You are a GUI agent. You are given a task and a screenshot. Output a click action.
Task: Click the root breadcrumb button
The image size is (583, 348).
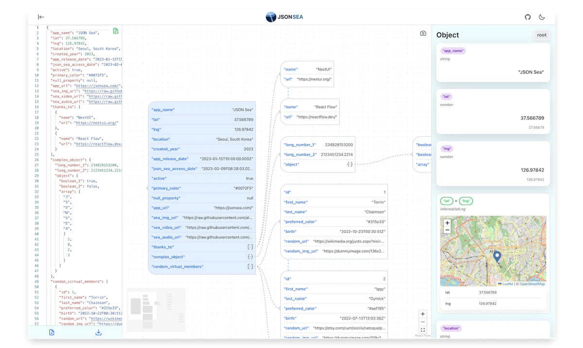pos(542,35)
